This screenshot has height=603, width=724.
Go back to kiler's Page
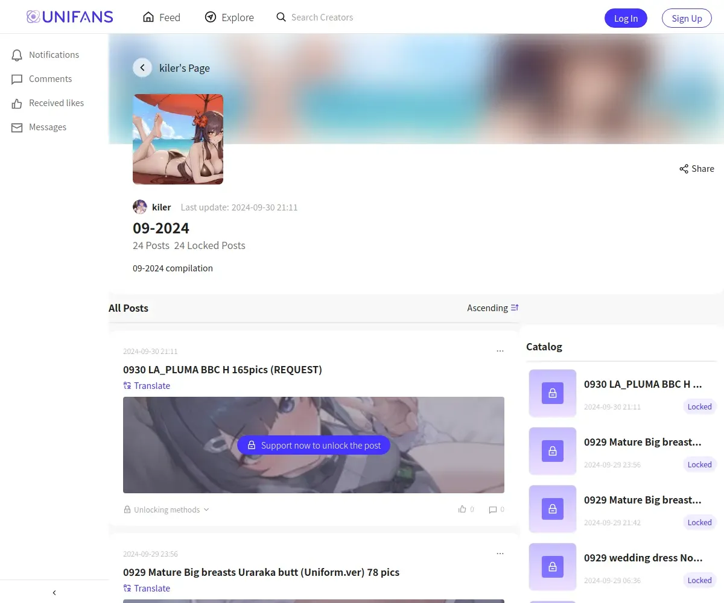[x=142, y=68]
